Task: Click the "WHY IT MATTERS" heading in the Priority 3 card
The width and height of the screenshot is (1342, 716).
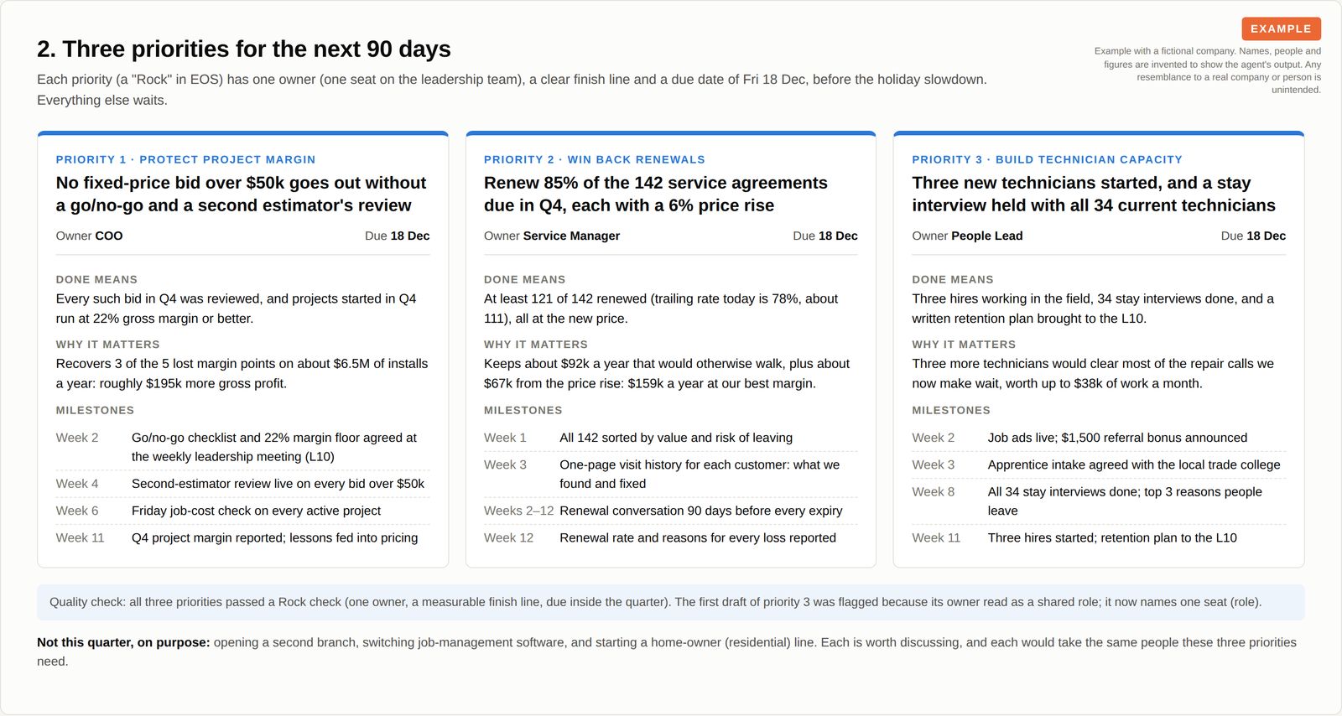Action: click(964, 345)
